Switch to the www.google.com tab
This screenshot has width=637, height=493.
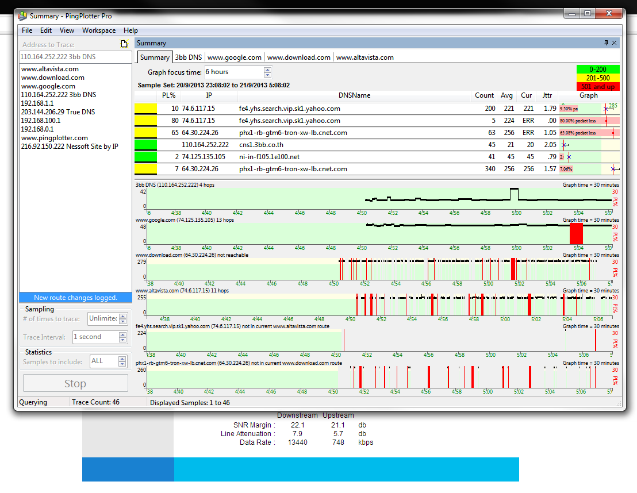pos(234,57)
